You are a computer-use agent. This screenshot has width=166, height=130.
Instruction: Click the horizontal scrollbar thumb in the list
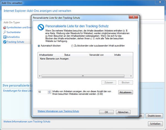click(83, 76)
